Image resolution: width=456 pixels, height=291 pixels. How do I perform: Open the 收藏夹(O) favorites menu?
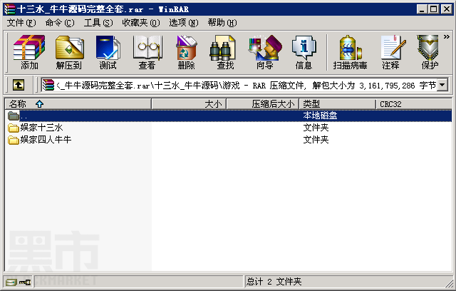pyautogui.click(x=141, y=23)
